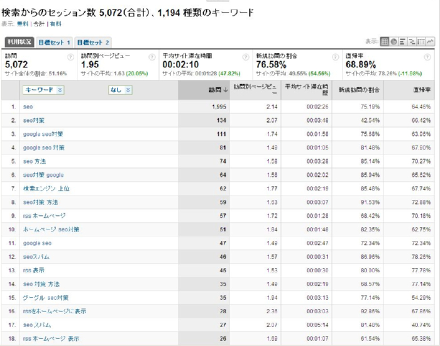
Task: Sort by 訪問別ページビュー column header
Action: [x=255, y=90]
